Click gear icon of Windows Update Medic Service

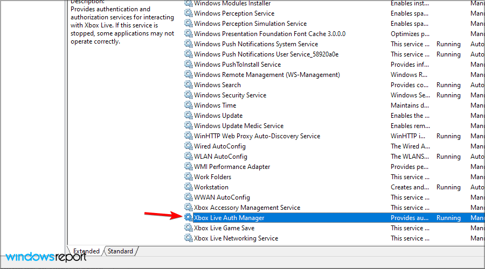tap(189, 125)
